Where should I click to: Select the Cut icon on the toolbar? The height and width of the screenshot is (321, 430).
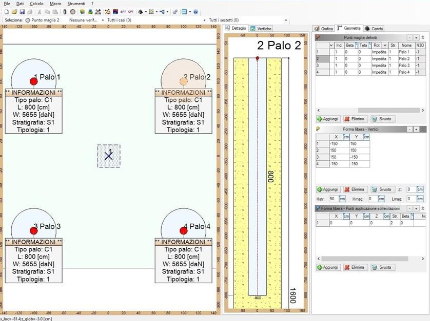[40, 11]
